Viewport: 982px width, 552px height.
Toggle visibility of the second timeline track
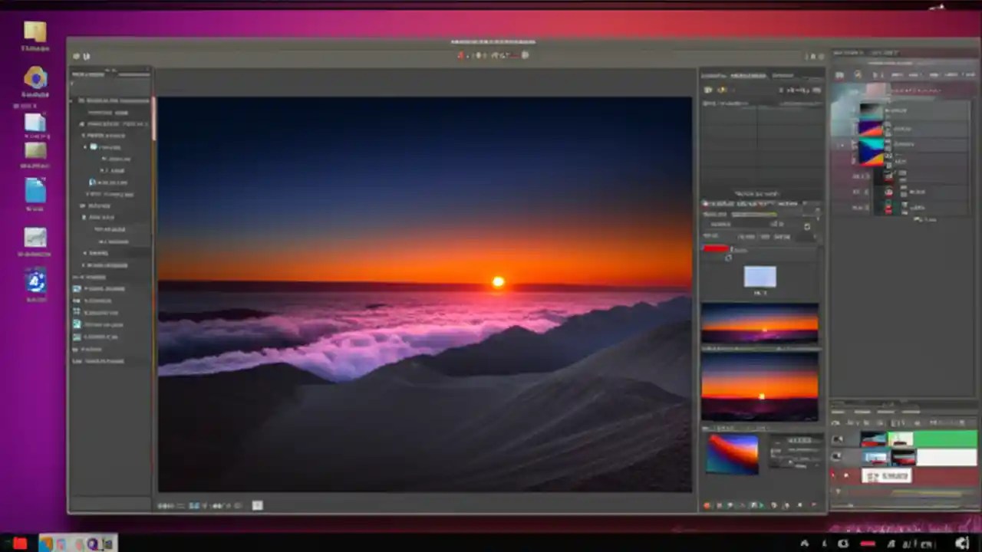(x=835, y=455)
